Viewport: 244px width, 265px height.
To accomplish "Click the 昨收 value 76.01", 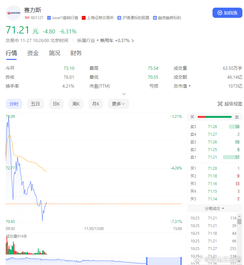I will (69, 77).
